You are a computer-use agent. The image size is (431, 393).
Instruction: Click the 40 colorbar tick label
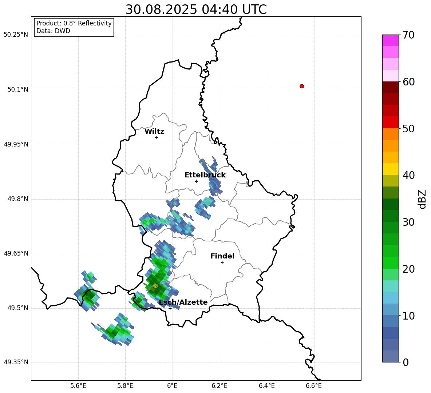click(408, 175)
